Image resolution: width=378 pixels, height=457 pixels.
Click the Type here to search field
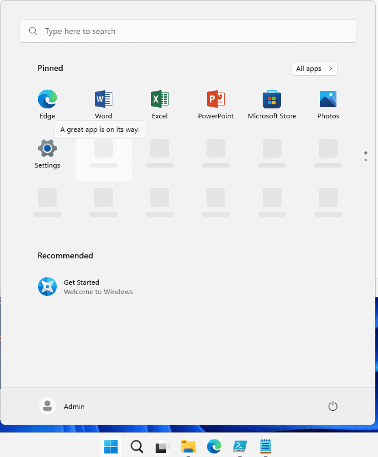click(188, 31)
